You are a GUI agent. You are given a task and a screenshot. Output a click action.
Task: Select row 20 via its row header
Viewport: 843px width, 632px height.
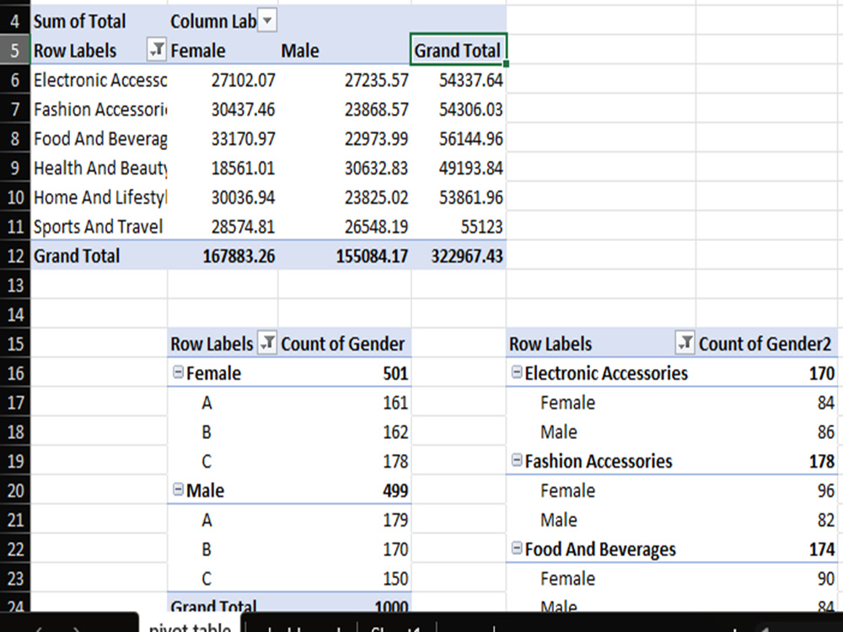pyautogui.click(x=15, y=490)
